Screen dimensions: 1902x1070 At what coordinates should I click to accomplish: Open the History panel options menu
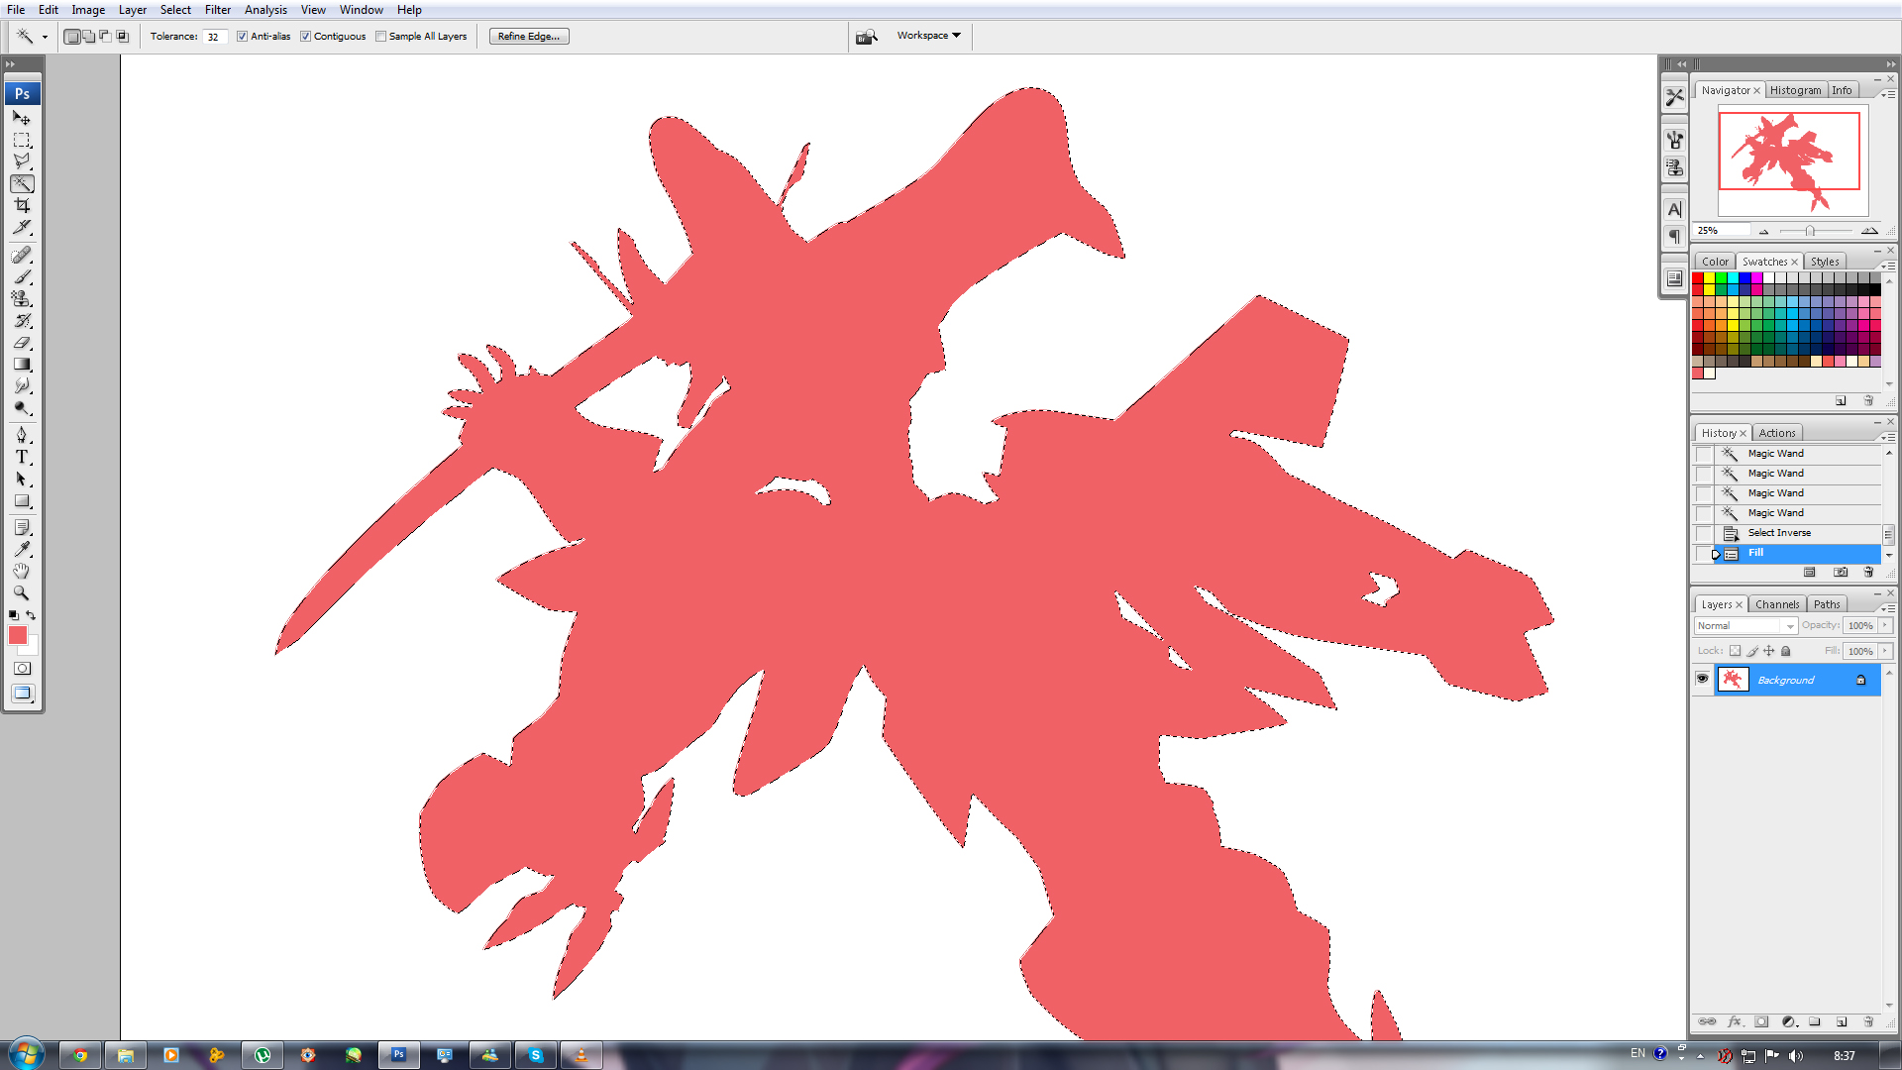click(x=1888, y=437)
